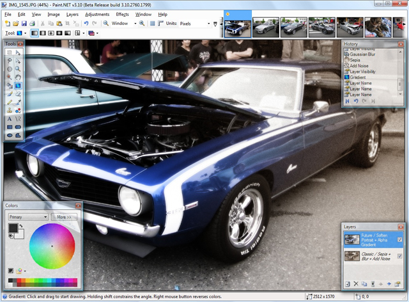Select the Ellipse shape tool
The width and height of the screenshot is (409, 302).
[10, 136]
